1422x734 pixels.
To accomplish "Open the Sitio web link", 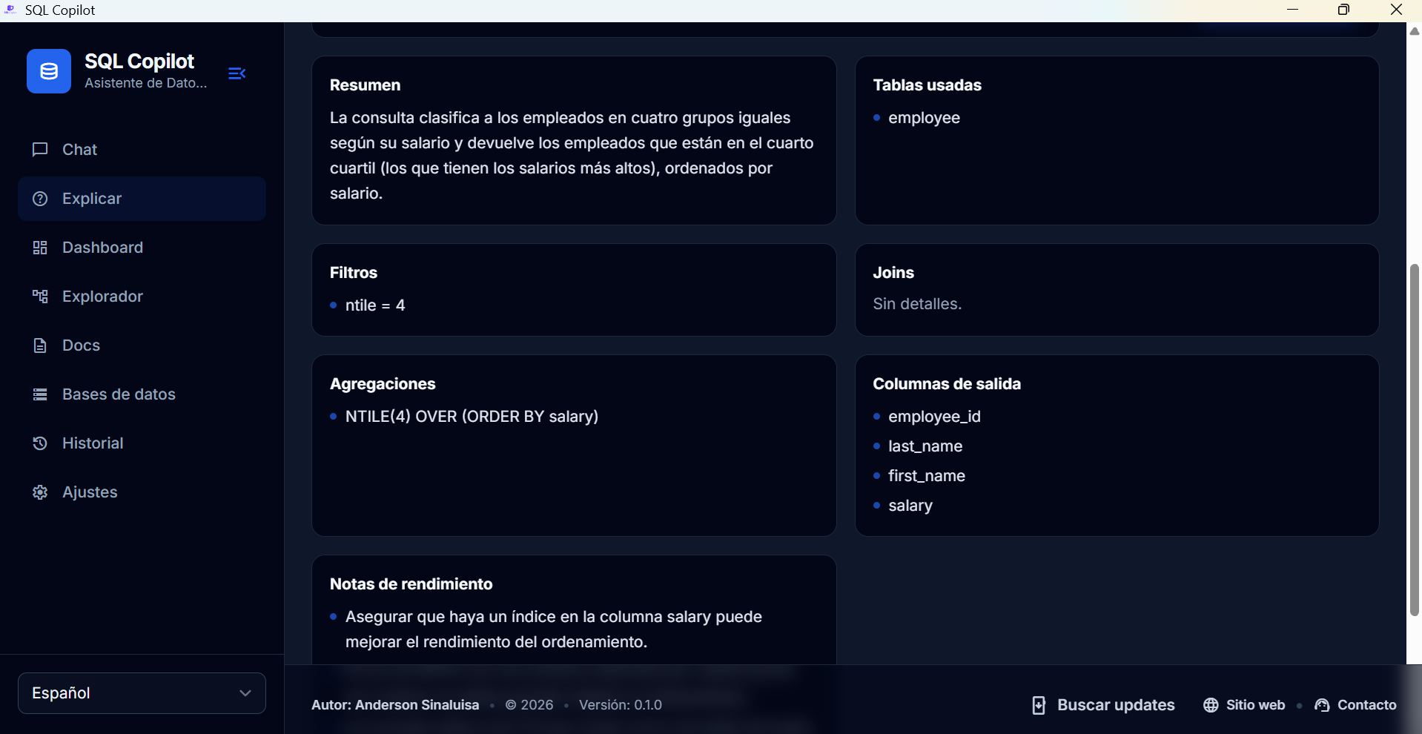I will [1255, 705].
